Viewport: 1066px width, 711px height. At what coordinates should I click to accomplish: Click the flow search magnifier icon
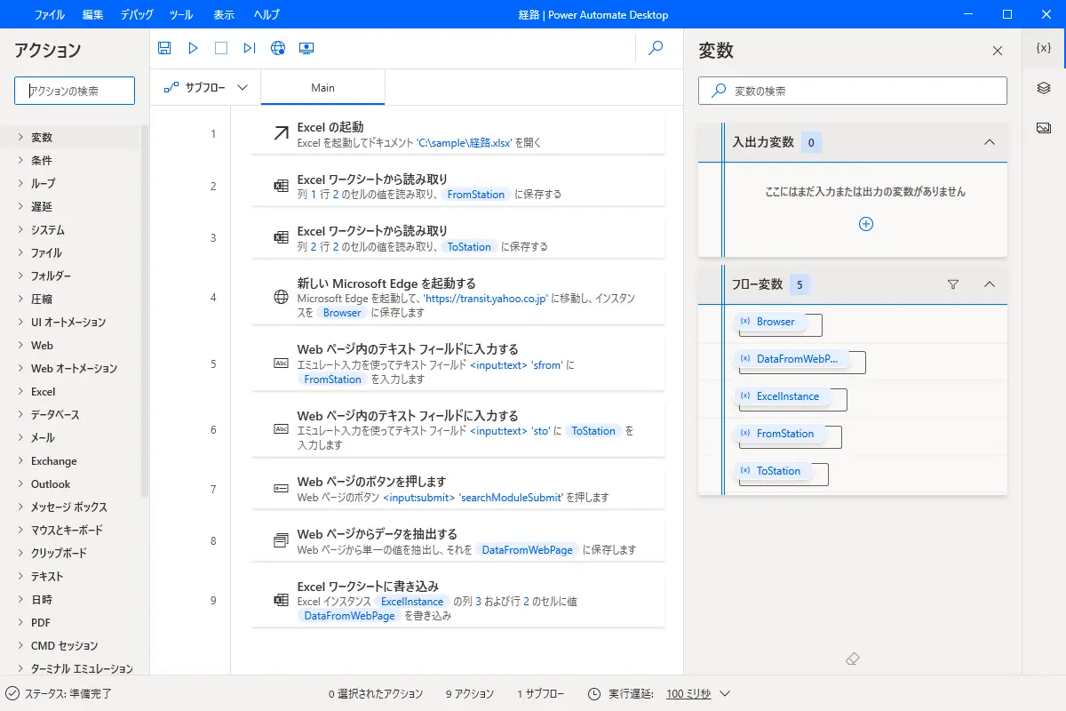[x=656, y=48]
